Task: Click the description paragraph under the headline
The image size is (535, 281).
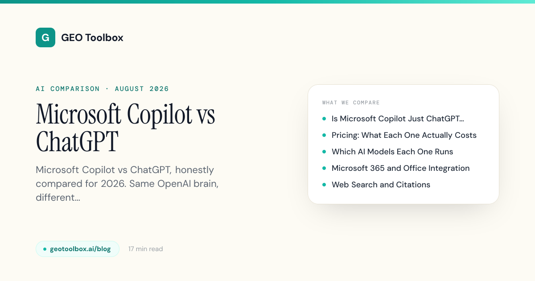Action: coord(127,183)
